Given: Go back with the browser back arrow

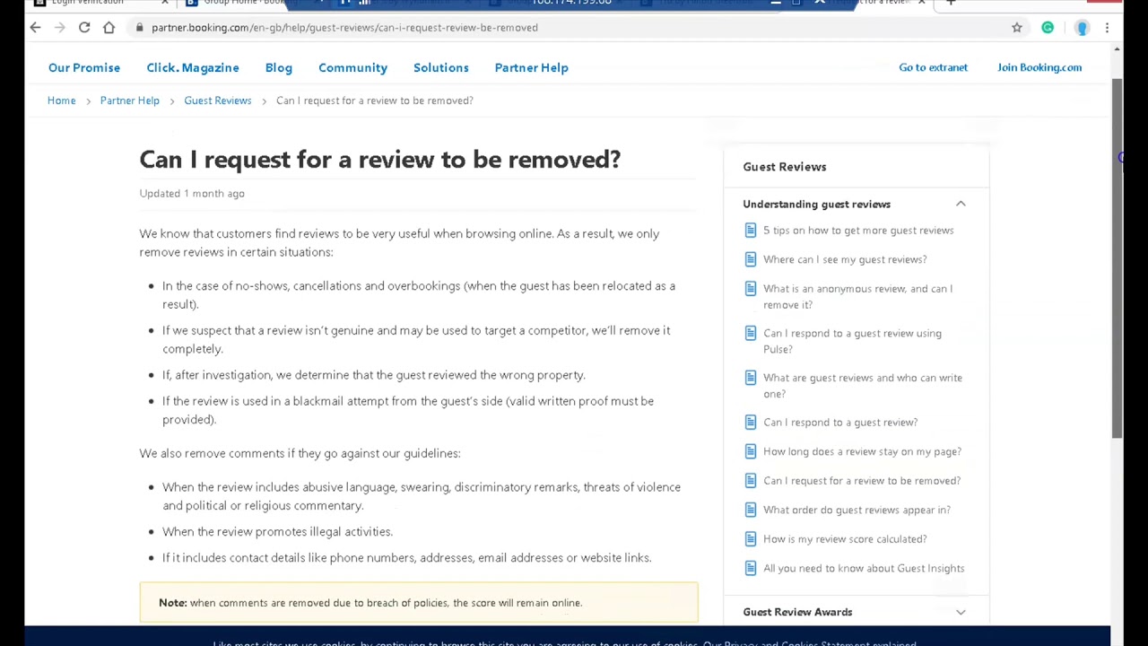Looking at the screenshot, I should [x=35, y=28].
